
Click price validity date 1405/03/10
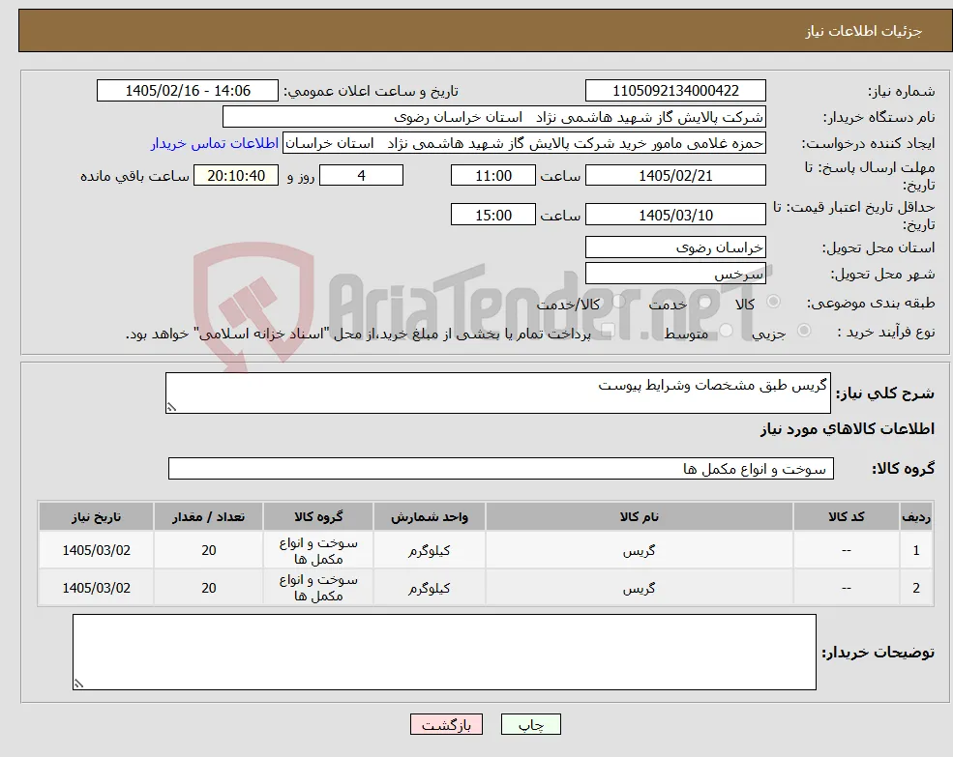(675, 215)
